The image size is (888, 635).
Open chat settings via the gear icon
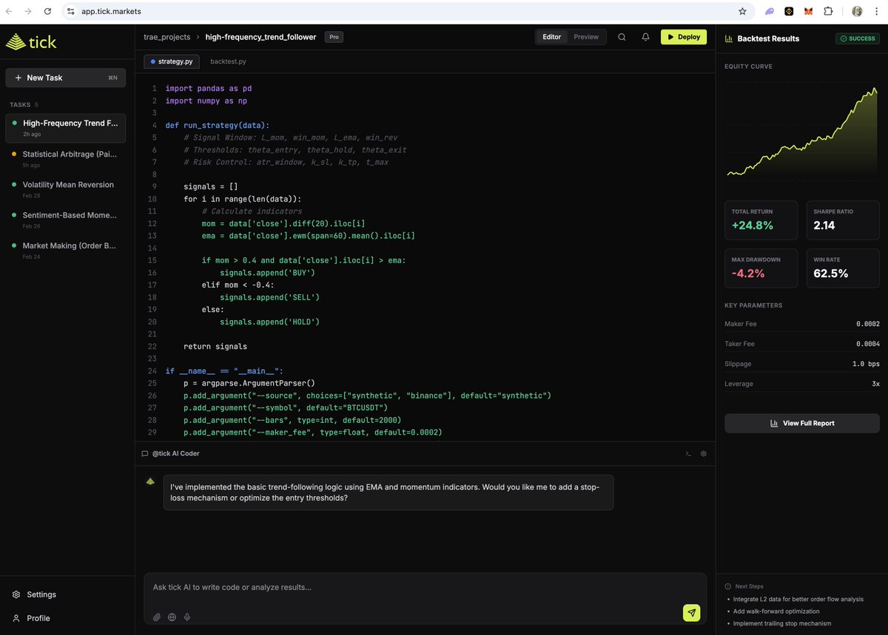(703, 453)
